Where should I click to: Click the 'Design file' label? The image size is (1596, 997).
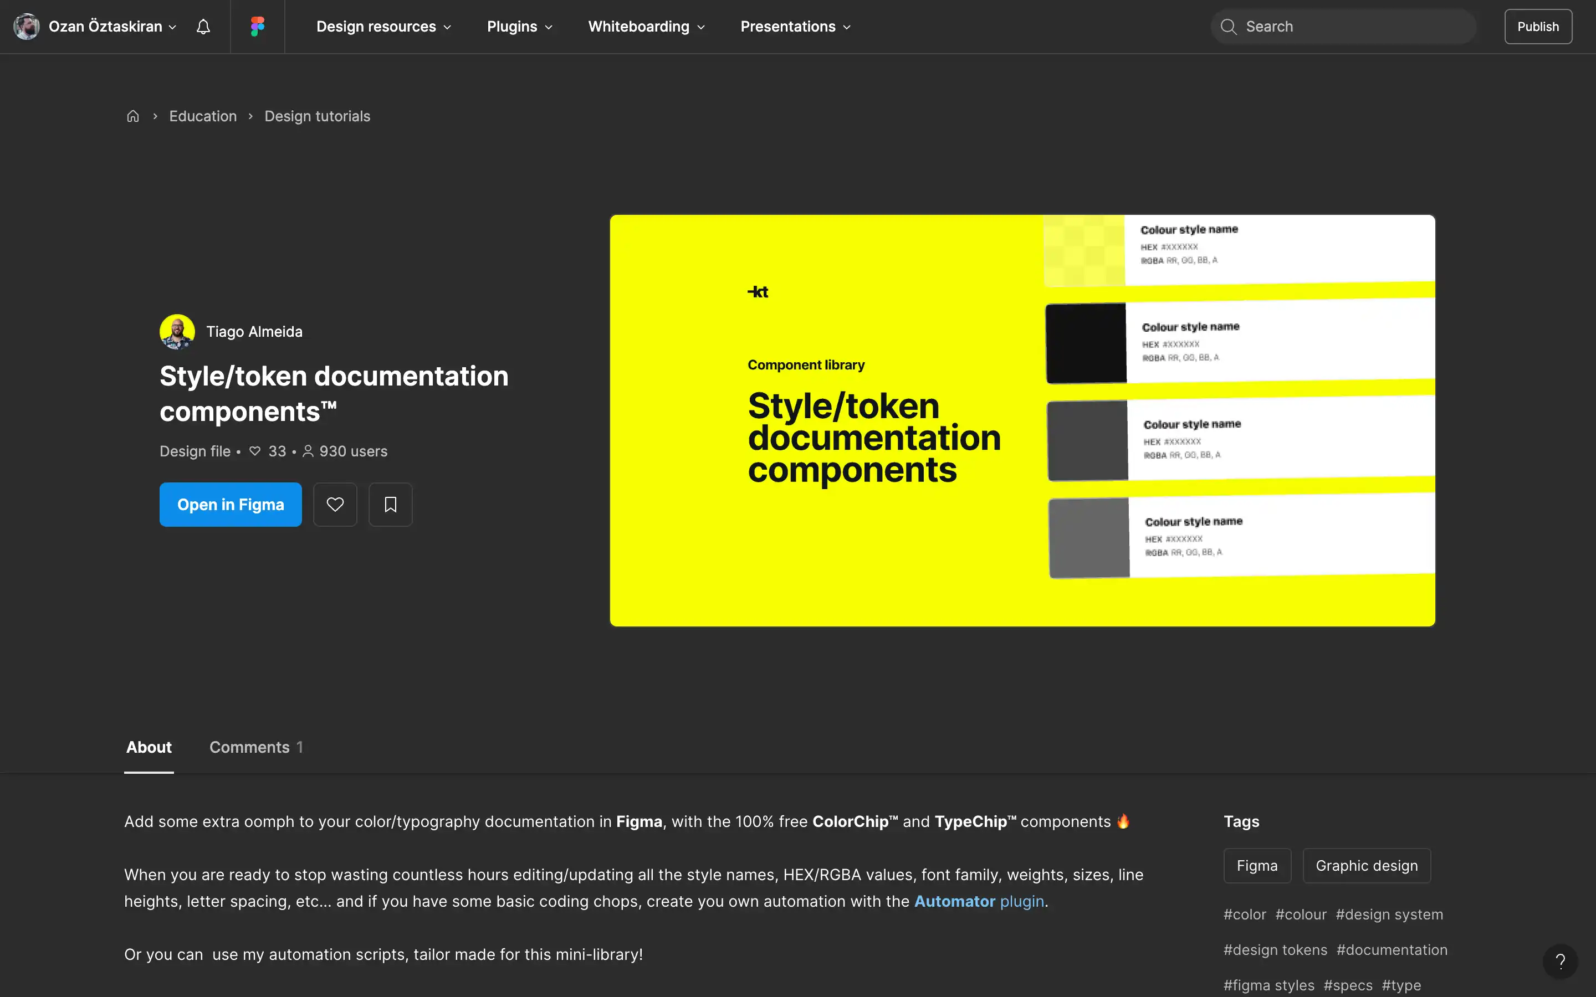195,451
